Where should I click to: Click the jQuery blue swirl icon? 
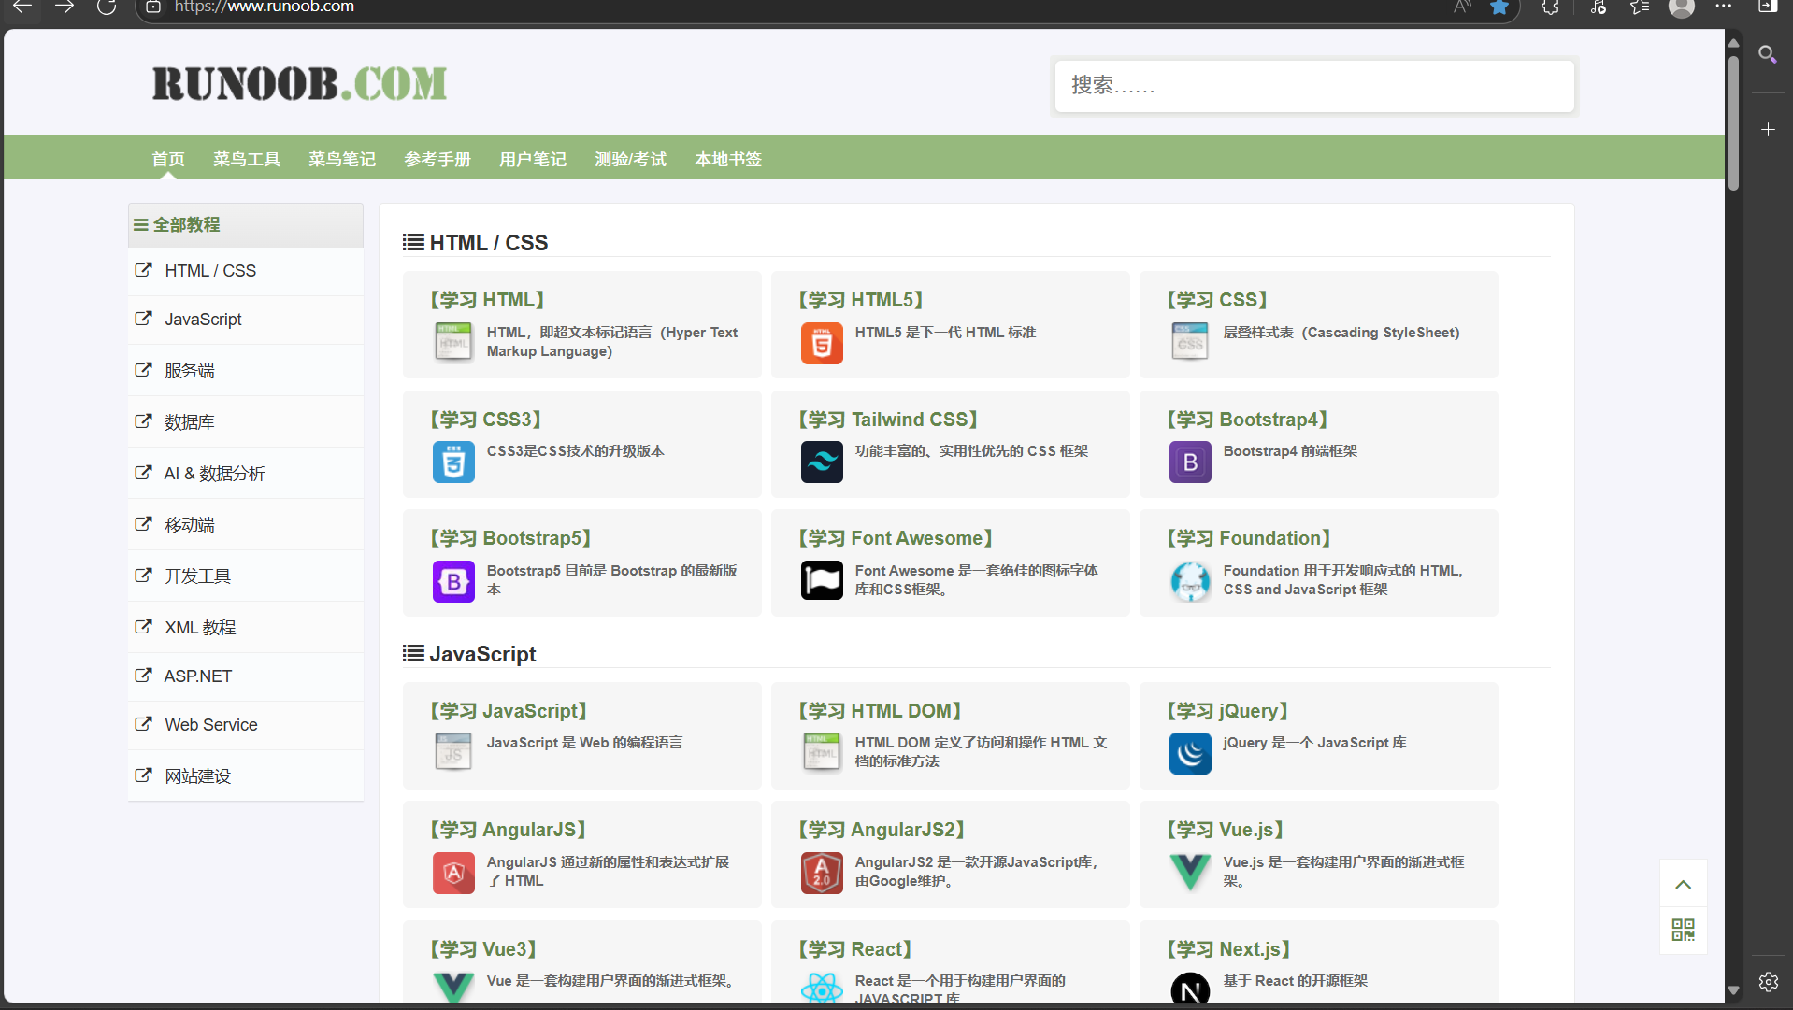[1190, 753]
